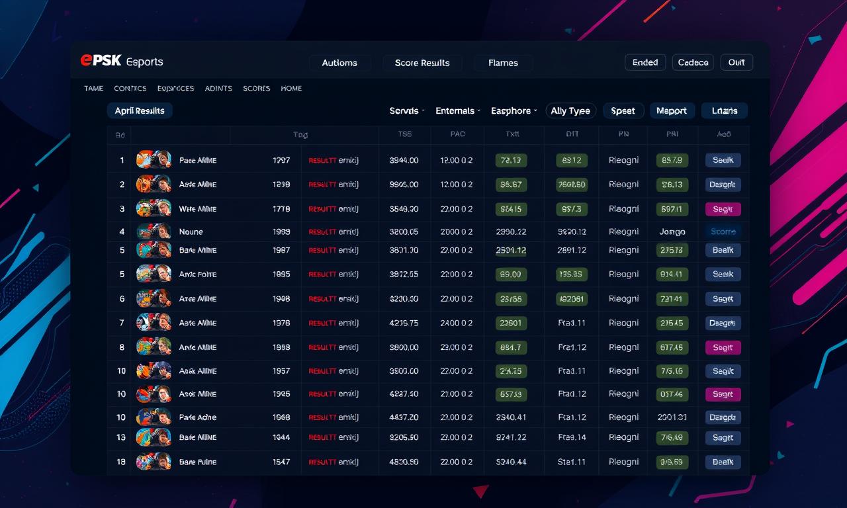Open the Arvic Foite team avatar

point(154,274)
